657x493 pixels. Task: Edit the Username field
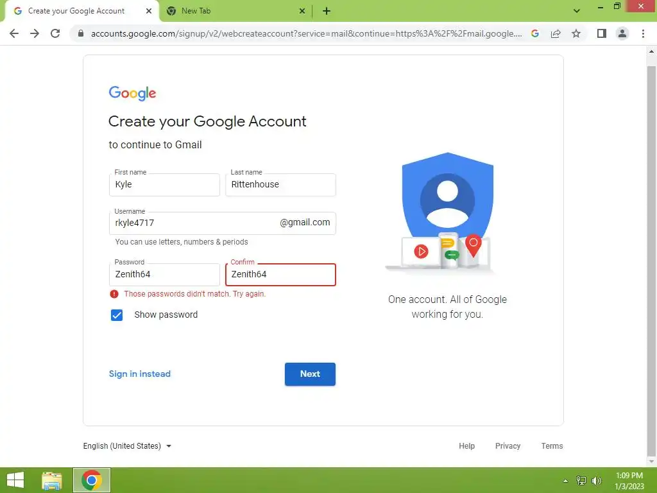pyautogui.click(x=223, y=223)
